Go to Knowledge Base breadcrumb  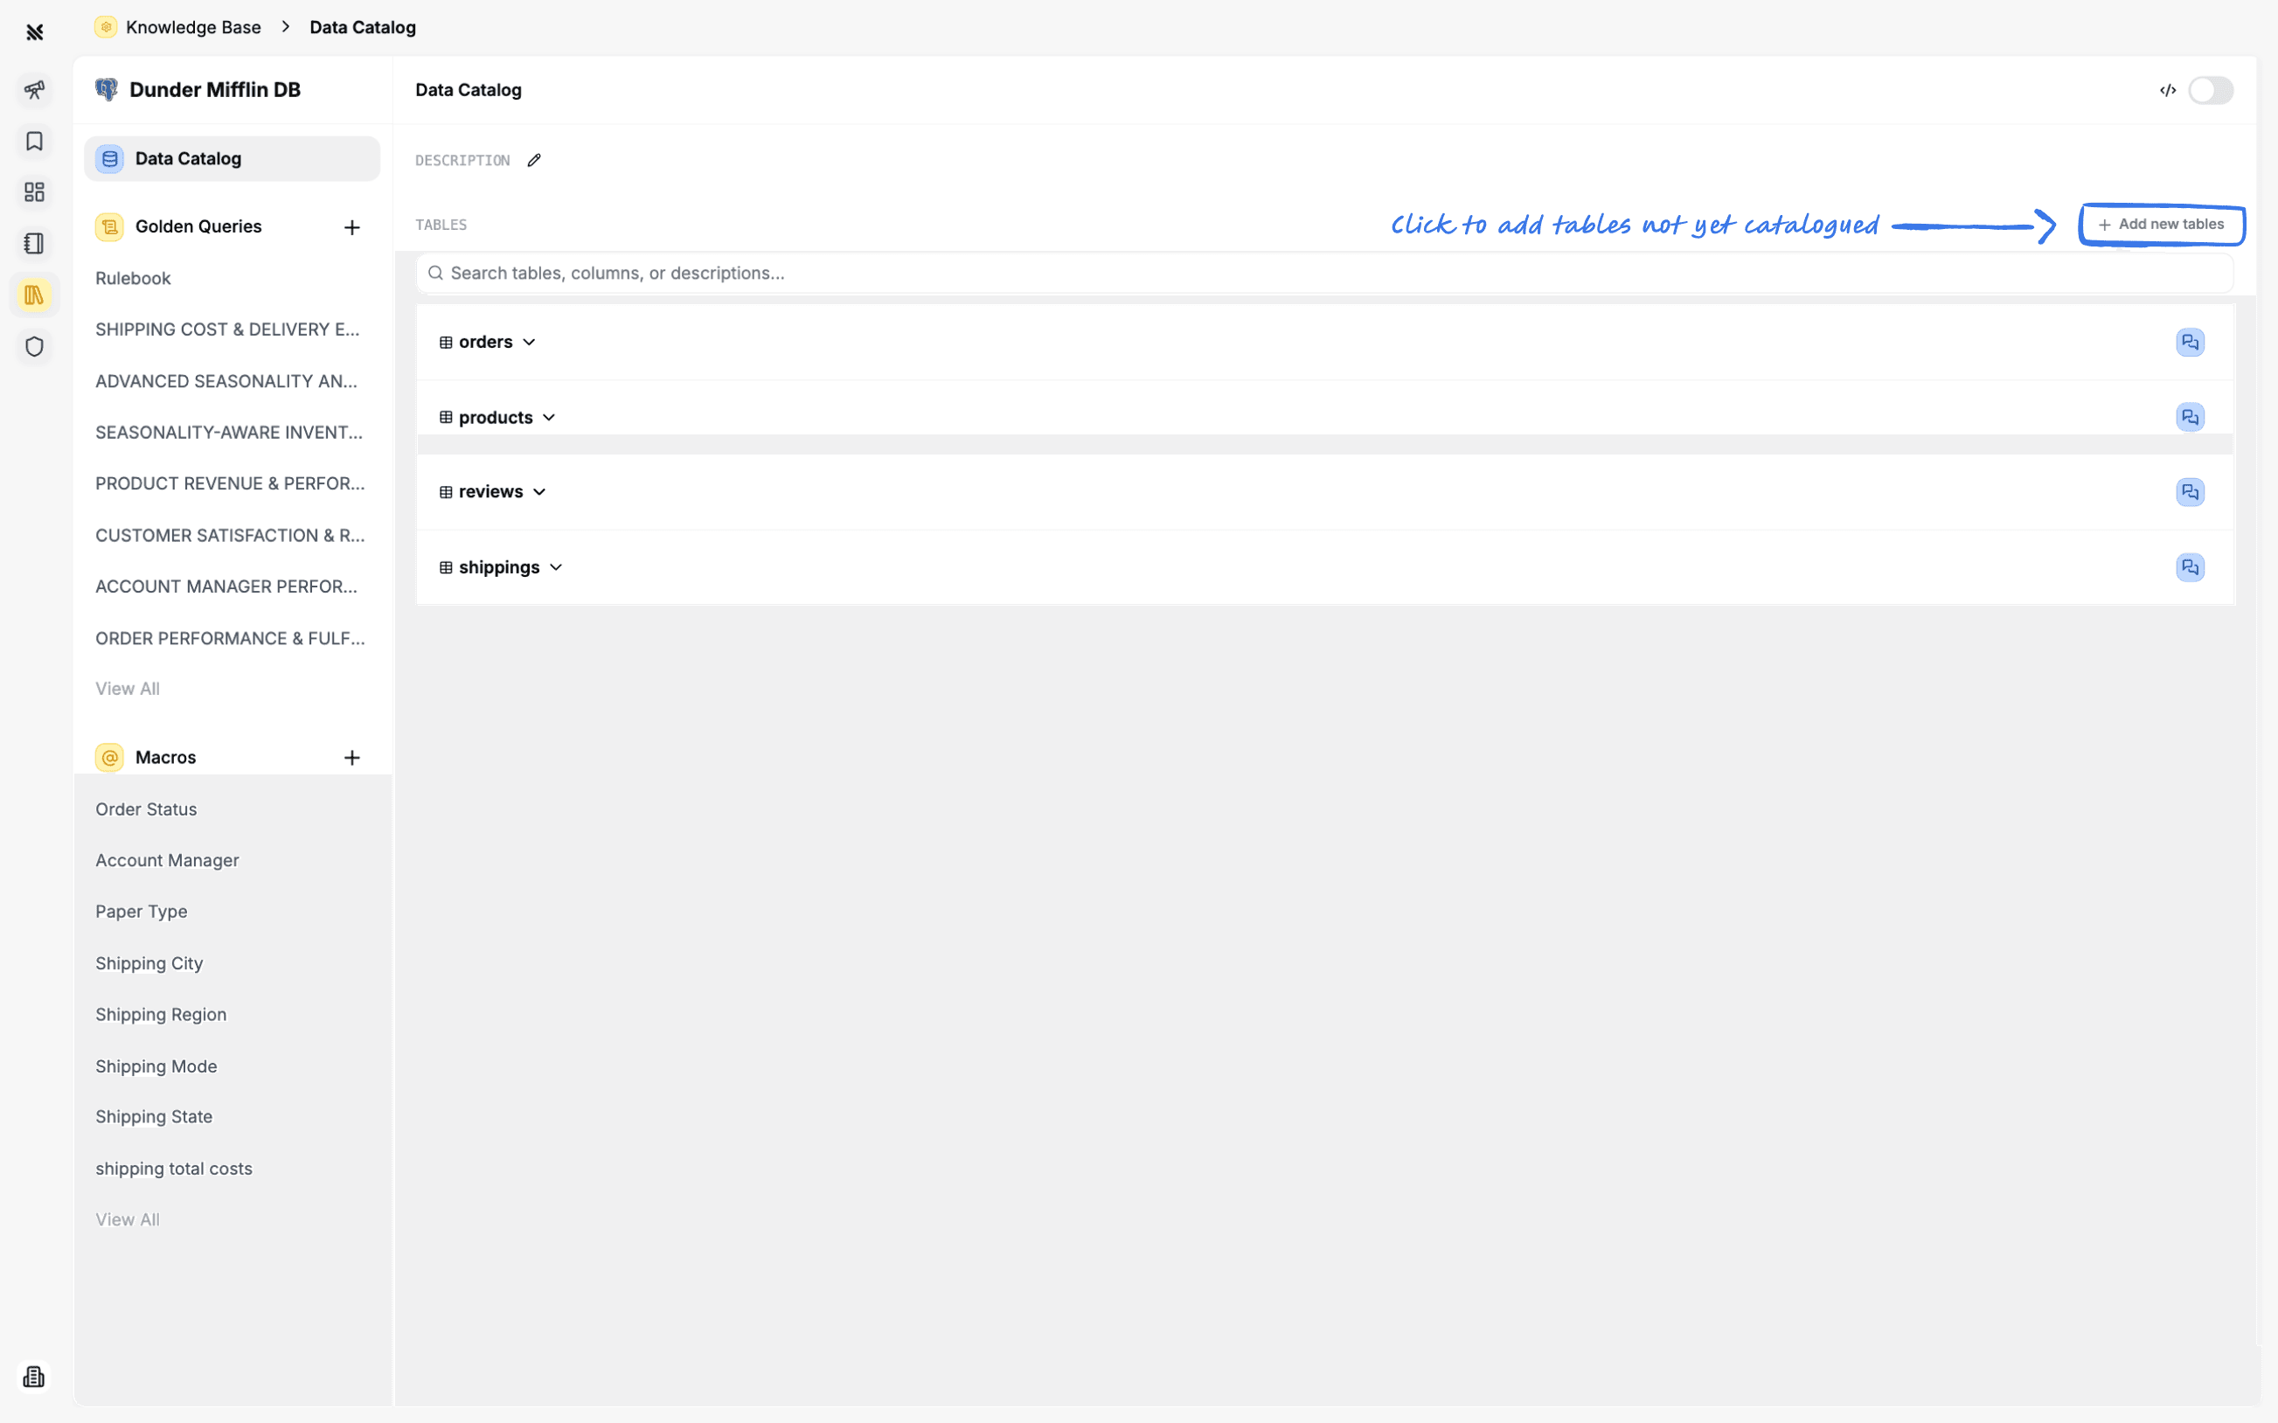pyautogui.click(x=193, y=27)
